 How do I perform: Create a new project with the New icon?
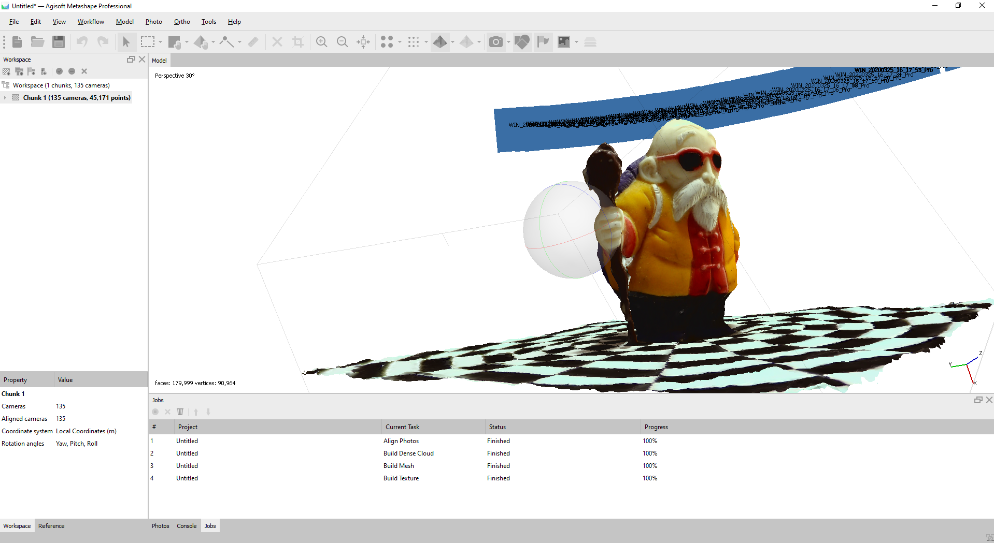[17, 42]
